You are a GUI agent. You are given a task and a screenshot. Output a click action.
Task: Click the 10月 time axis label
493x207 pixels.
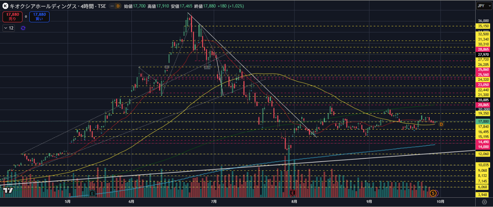click(440, 201)
